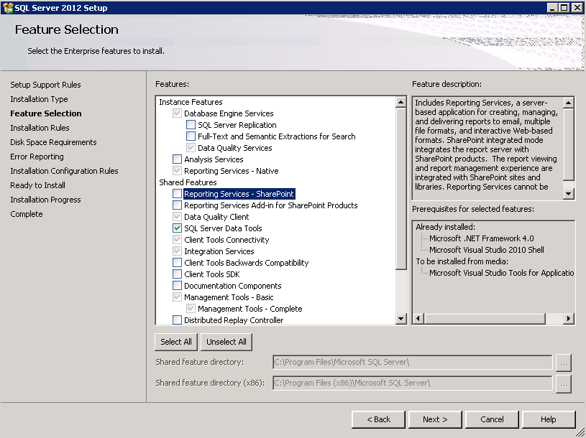
Task: Browse for Shared feature directory
Action: (x=564, y=363)
